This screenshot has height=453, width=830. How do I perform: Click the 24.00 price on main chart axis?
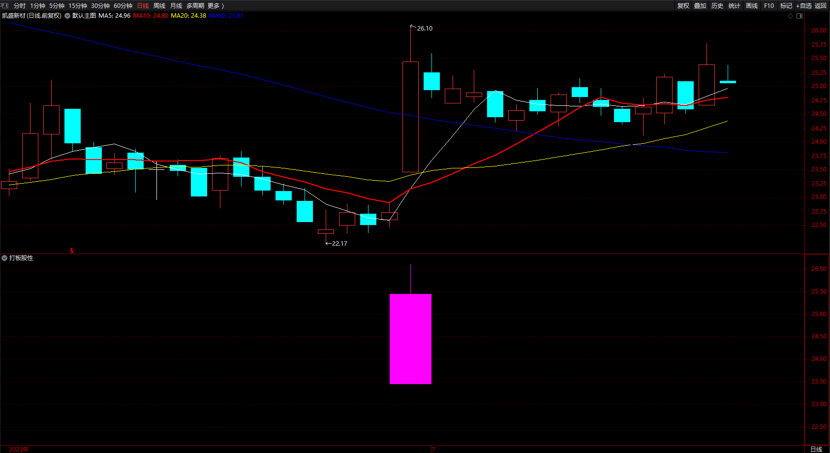[x=819, y=142]
